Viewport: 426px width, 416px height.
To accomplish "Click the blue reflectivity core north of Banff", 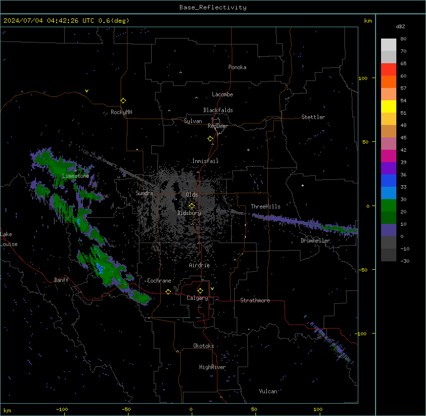I will point(100,268).
